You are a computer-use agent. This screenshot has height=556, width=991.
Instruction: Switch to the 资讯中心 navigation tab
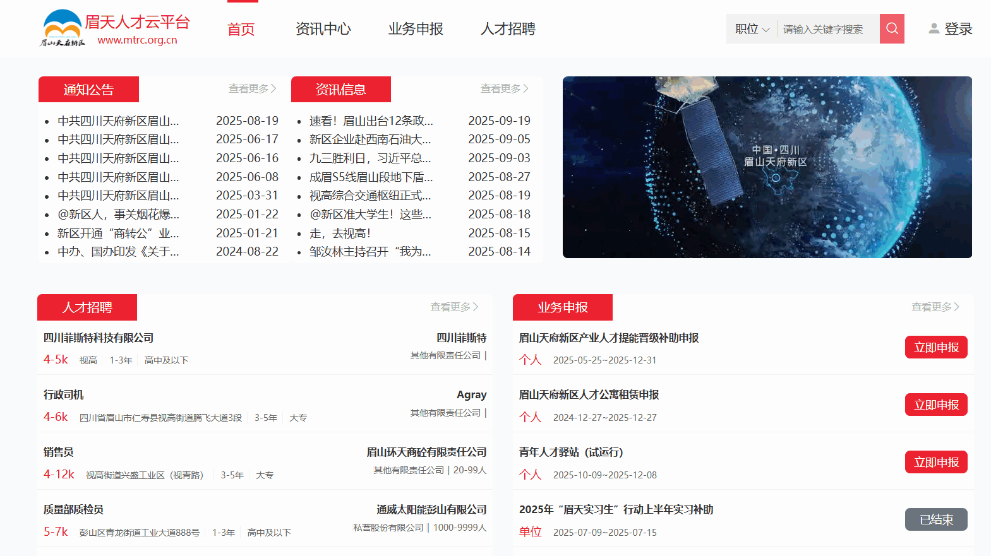click(x=323, y=29)
